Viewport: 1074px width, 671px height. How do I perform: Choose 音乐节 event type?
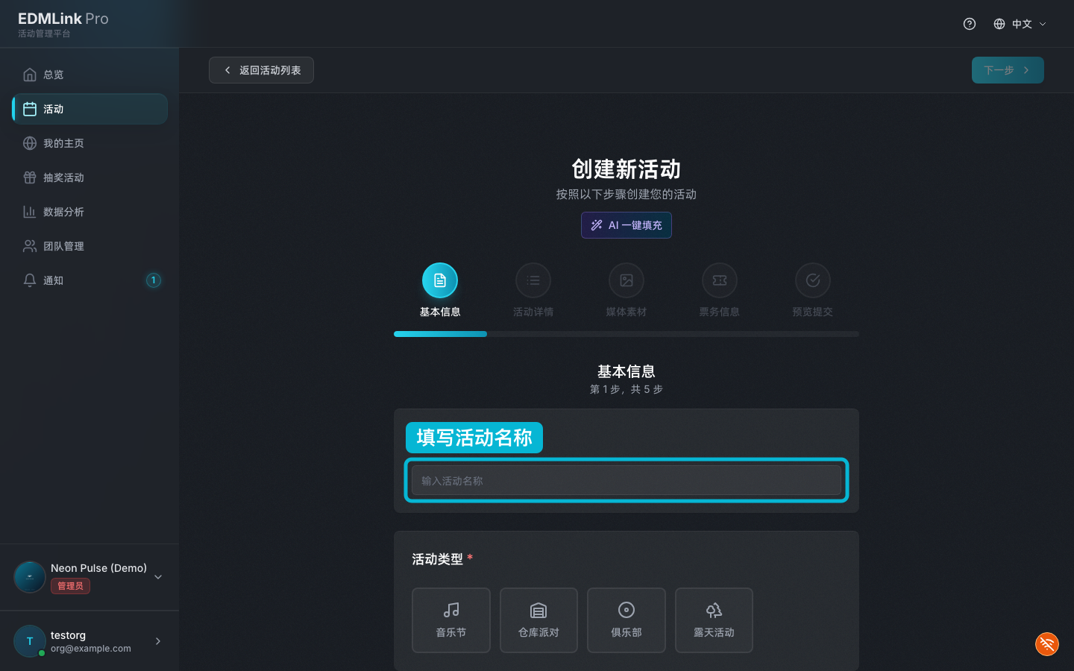click(451, 620)
